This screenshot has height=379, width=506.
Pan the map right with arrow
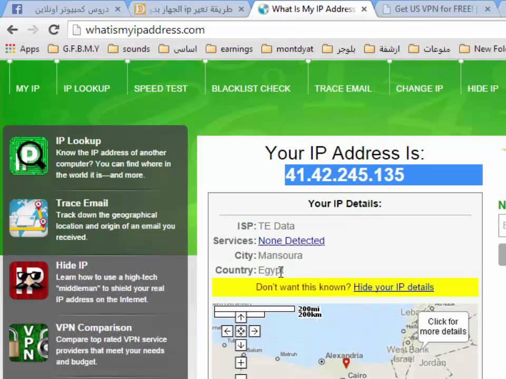click(255, 331)
